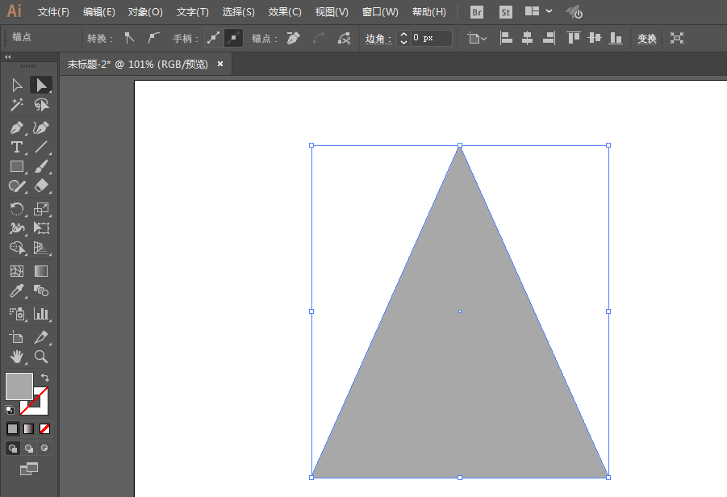The image size is (727, 497).
Task: Toggle hide handles for selected anchors
Action: [233, 38]
